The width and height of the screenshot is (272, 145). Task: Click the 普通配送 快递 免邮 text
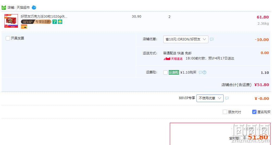(177, 53)
